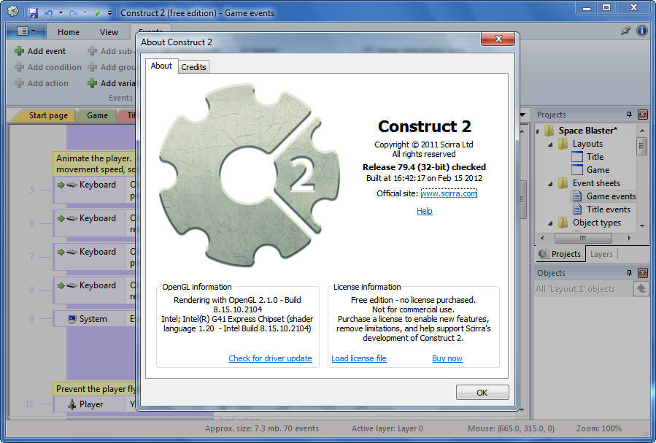Click the Add sub-event ribbon button

pos(112,51)
